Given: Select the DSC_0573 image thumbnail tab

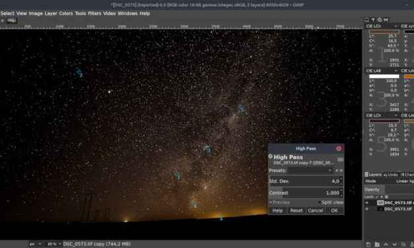Looking at the screenshot, I should coord(12,20).
